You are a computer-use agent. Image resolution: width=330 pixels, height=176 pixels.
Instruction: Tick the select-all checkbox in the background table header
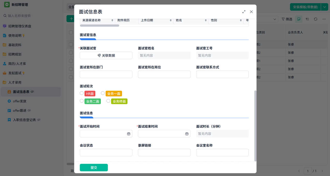pos(71,32)
